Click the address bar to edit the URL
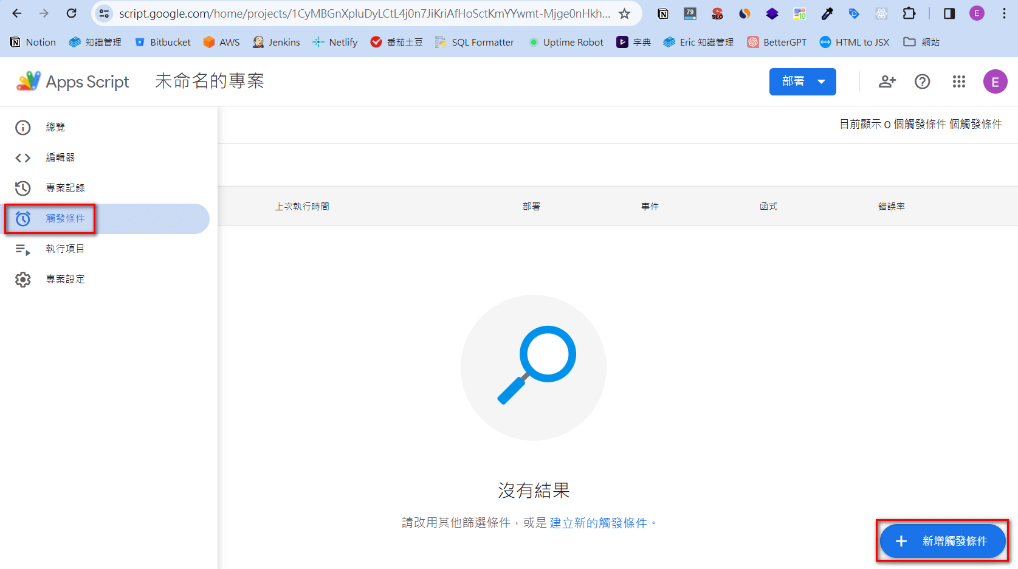Screen dimensions: 1018x569 point(365,13)
